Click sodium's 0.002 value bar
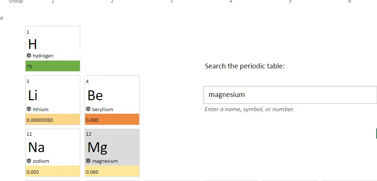Screen dimensions: 377x181 [53, 171]
